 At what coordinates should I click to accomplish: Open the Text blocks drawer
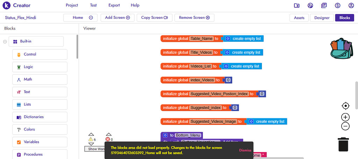click(40, 92)
